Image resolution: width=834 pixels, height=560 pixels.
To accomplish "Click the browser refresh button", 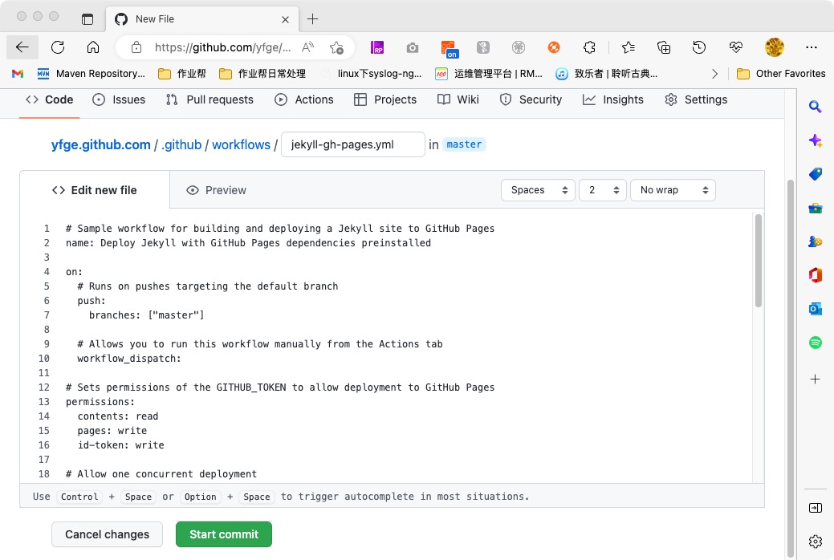I will (x=58, y=47).
